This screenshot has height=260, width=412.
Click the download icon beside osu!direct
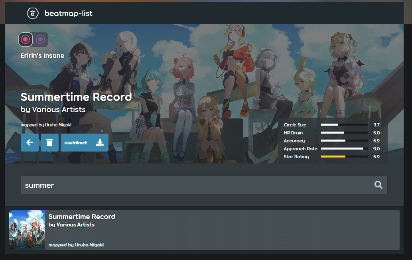[x=100, y=142]
